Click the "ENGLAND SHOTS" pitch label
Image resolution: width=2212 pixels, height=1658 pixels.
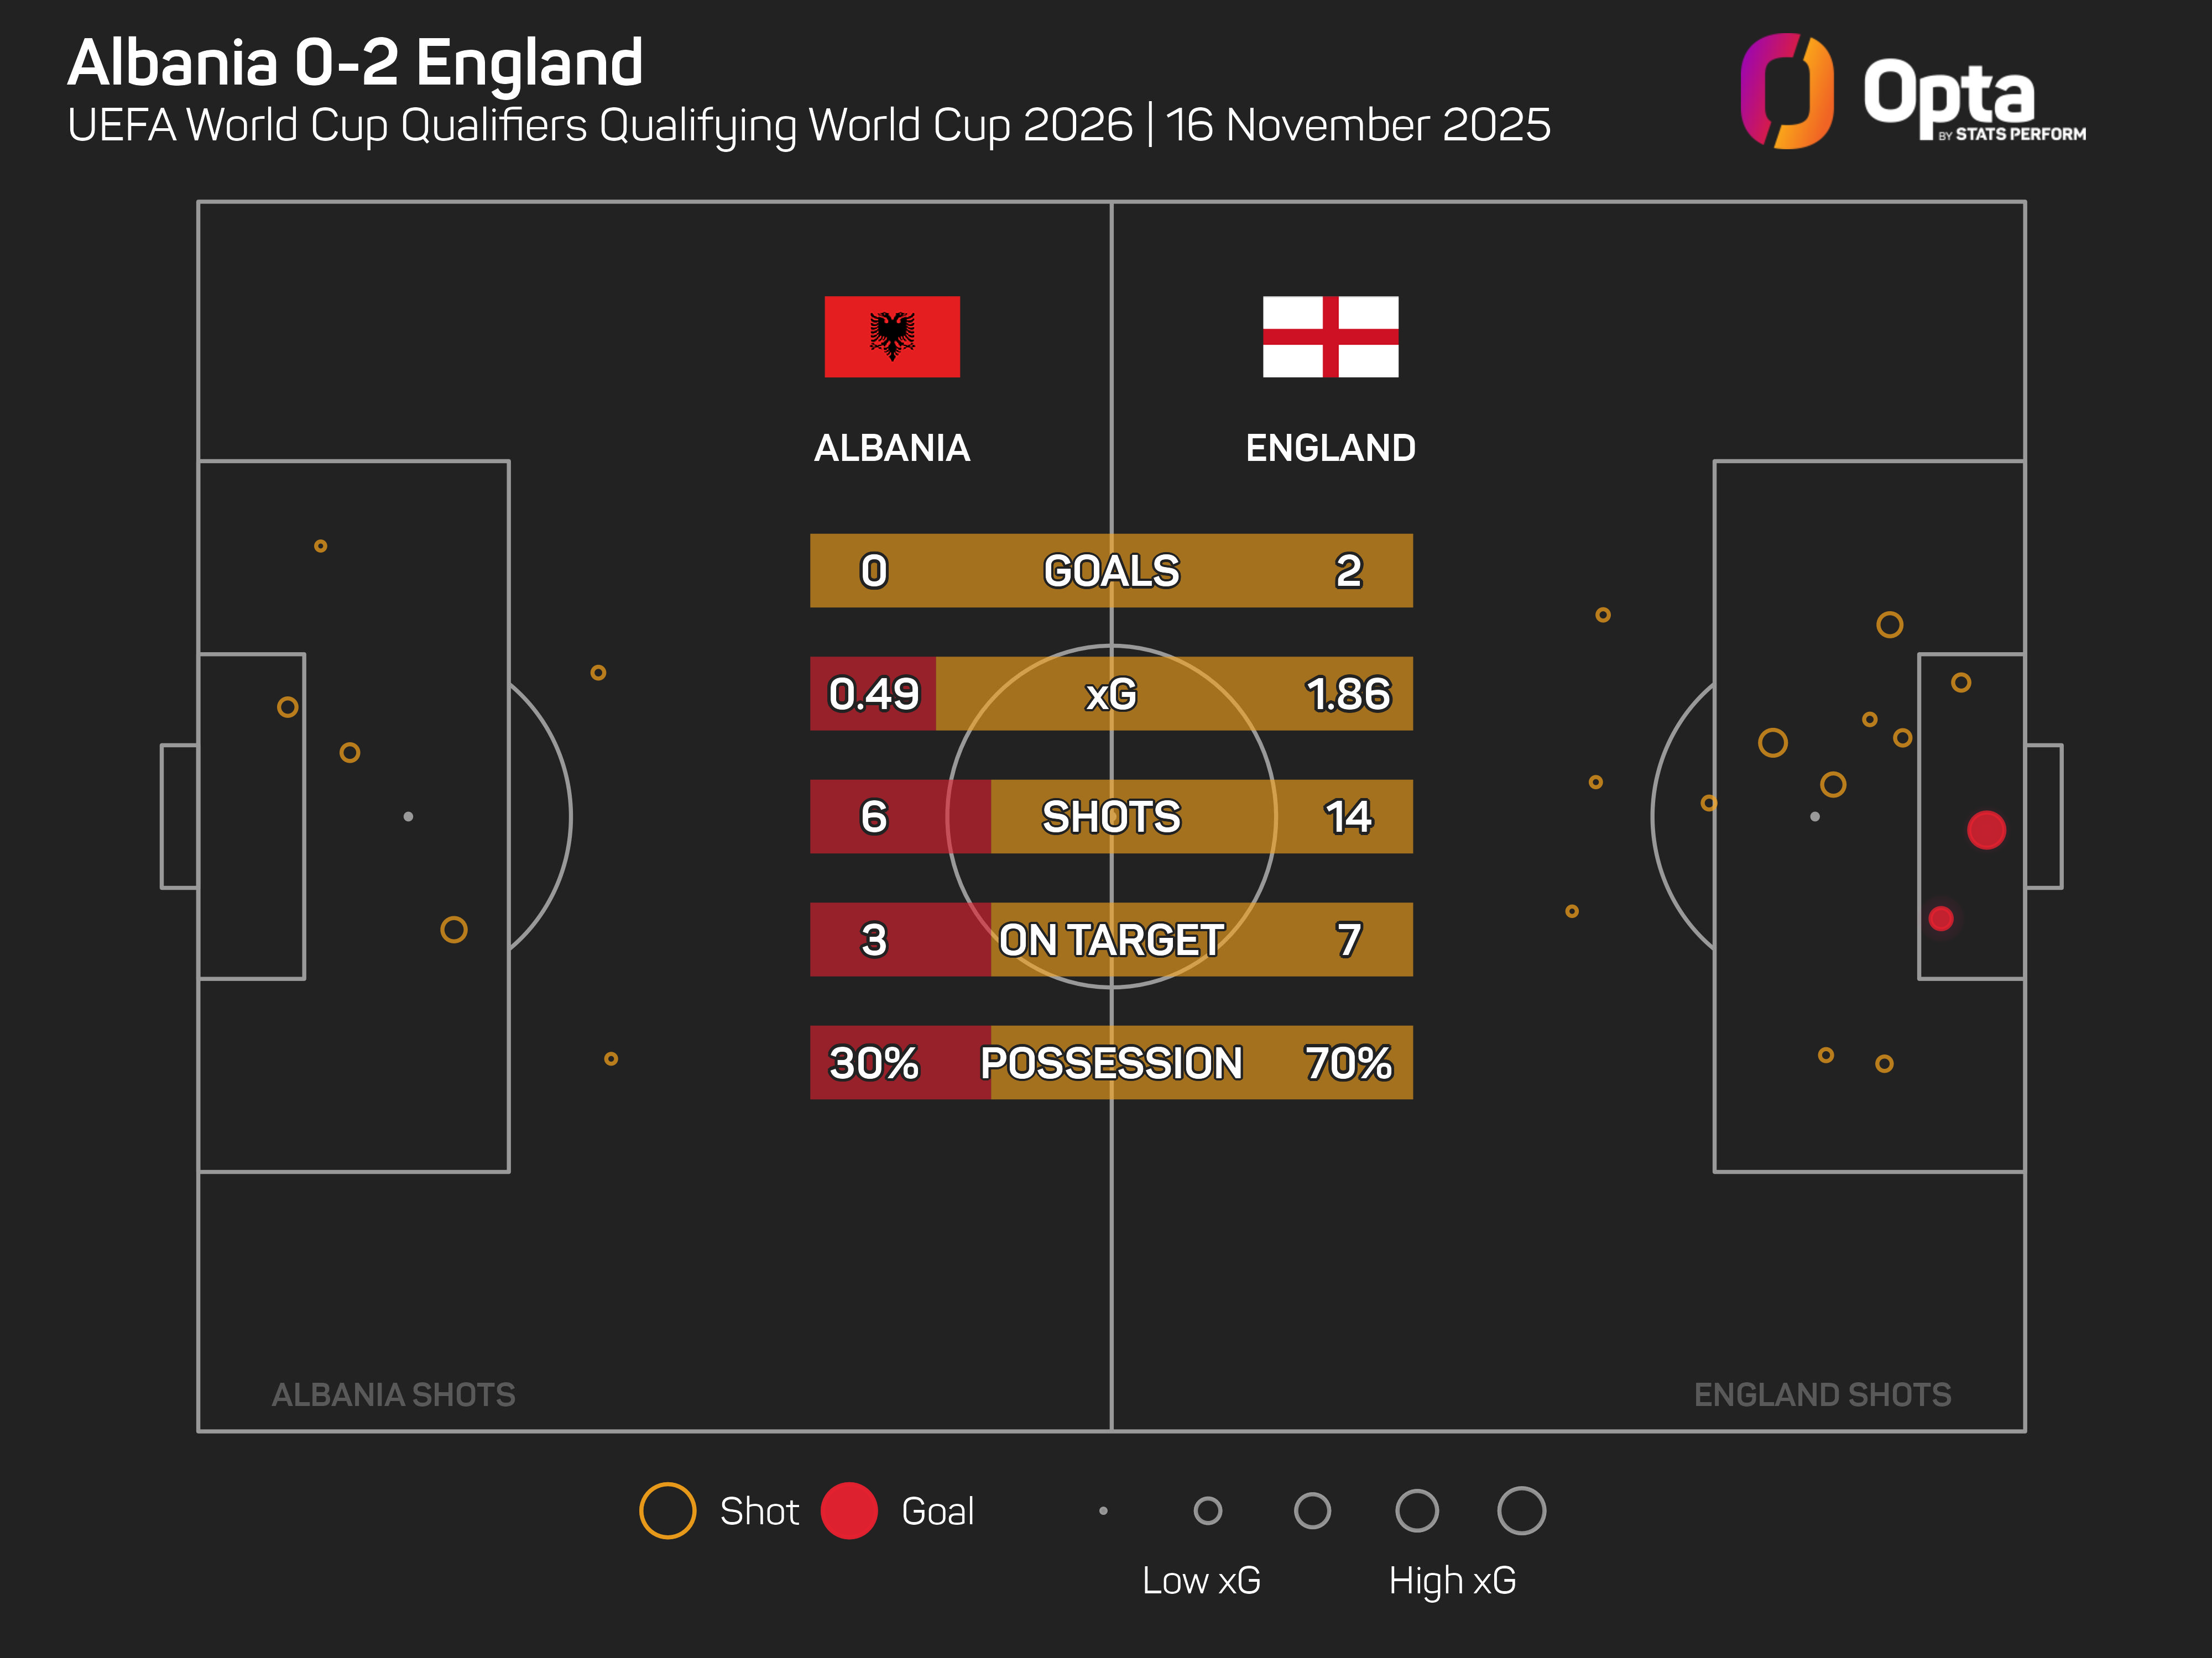click(x=1822, y=1394)
